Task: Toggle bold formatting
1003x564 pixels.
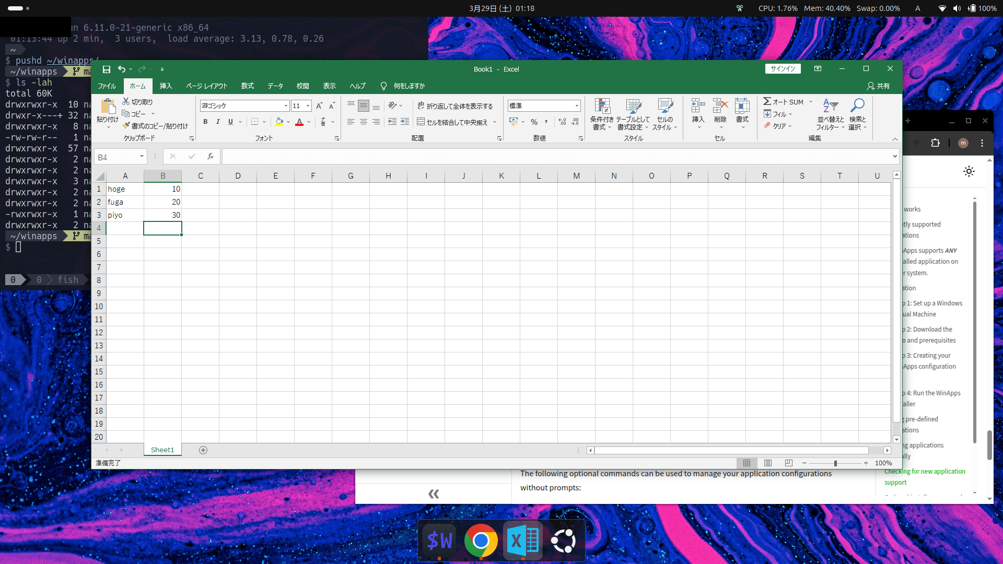Action: 205,122
